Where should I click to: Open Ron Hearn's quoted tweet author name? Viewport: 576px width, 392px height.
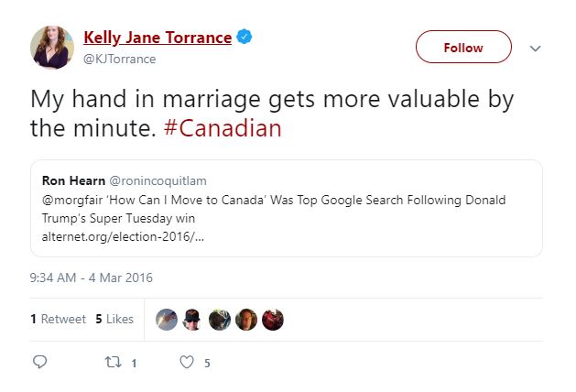[x=75, y=180]
